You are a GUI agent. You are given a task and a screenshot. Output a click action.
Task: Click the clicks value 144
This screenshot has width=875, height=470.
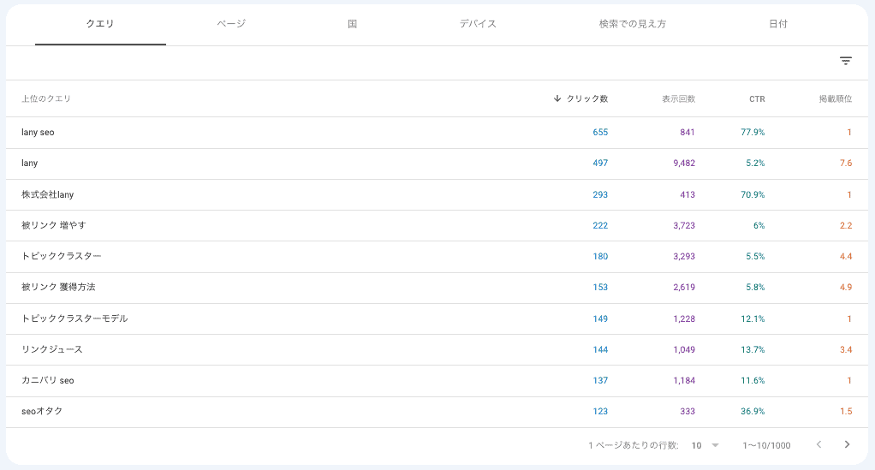point(600,349)
